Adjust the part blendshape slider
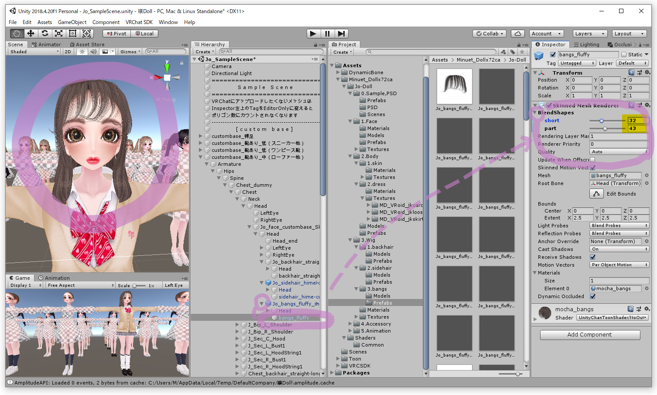The height and width of the screenshot is (395, 657). tap(607, 128)
